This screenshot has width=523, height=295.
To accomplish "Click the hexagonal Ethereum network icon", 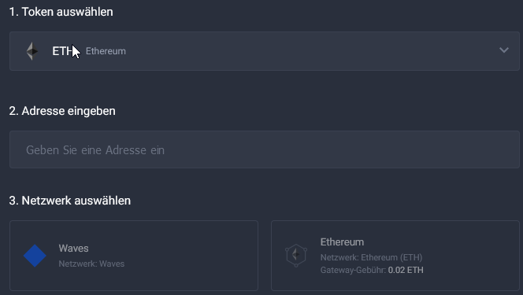I will coord(296,256).
